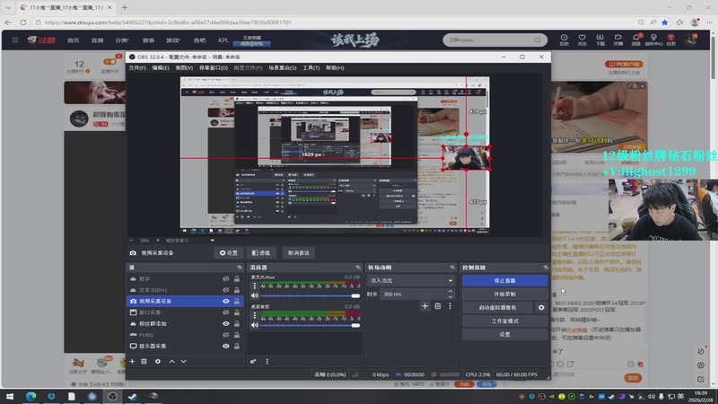Viewport: 718px width, 404px height.
Task: Open Douyu hamburger menu icon
Action: [15, 40]
